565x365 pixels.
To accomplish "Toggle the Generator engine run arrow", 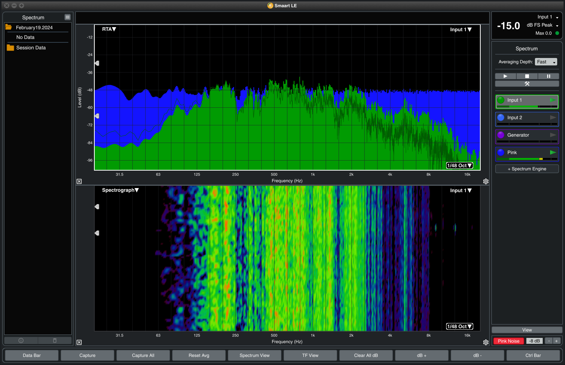I will click(x=553, y=135).
